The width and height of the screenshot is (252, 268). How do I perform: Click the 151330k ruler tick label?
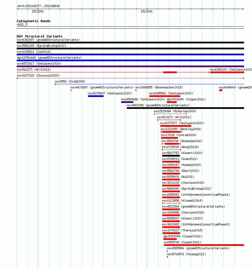point(147,11)
